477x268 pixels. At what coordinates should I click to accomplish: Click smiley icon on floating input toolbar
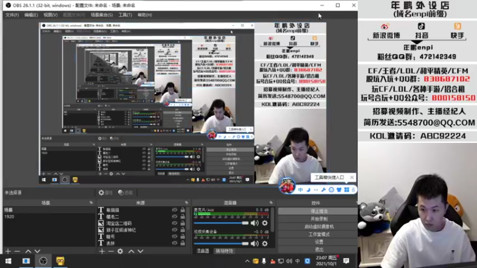coord(332,189)
